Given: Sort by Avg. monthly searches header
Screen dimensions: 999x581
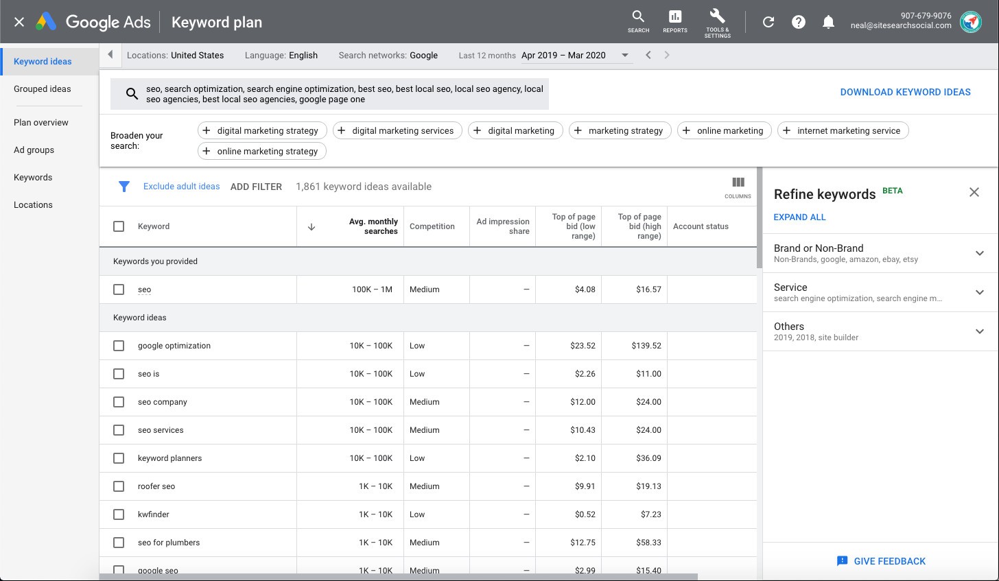Looking at the screenshot, I should pyautogui.click(x=373, y=226).
